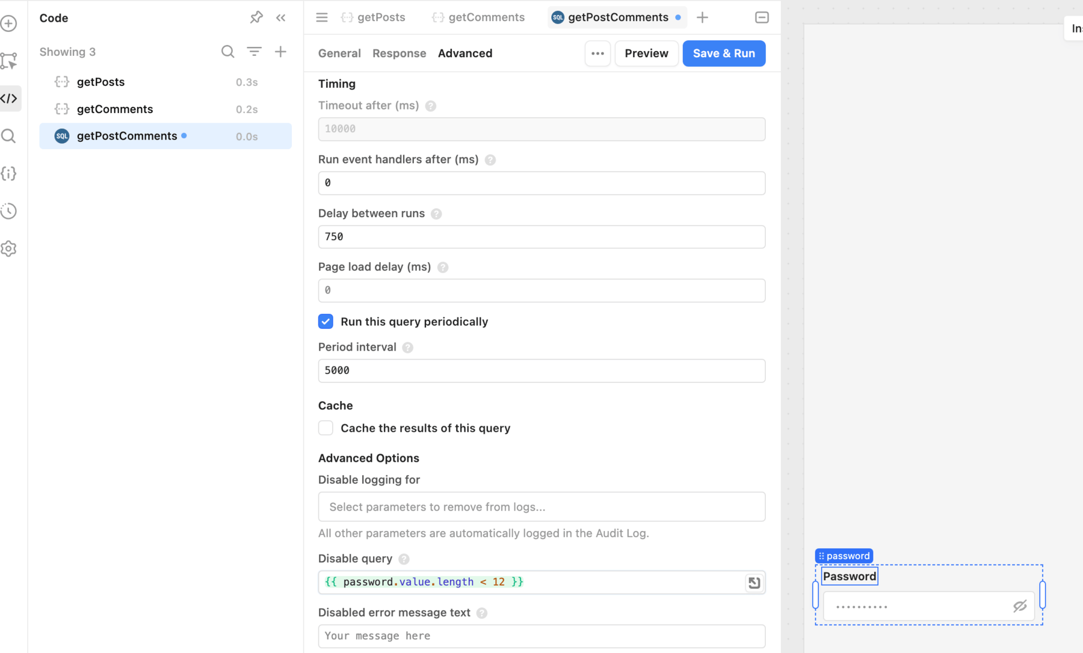This screenshot has width=1083, height=653.
Task: Click the Disabled error message text field
Action: 541,636
